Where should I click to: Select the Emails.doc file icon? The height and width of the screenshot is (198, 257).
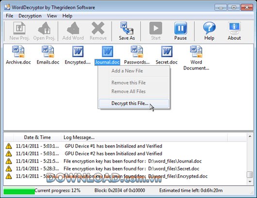point(48,51)
